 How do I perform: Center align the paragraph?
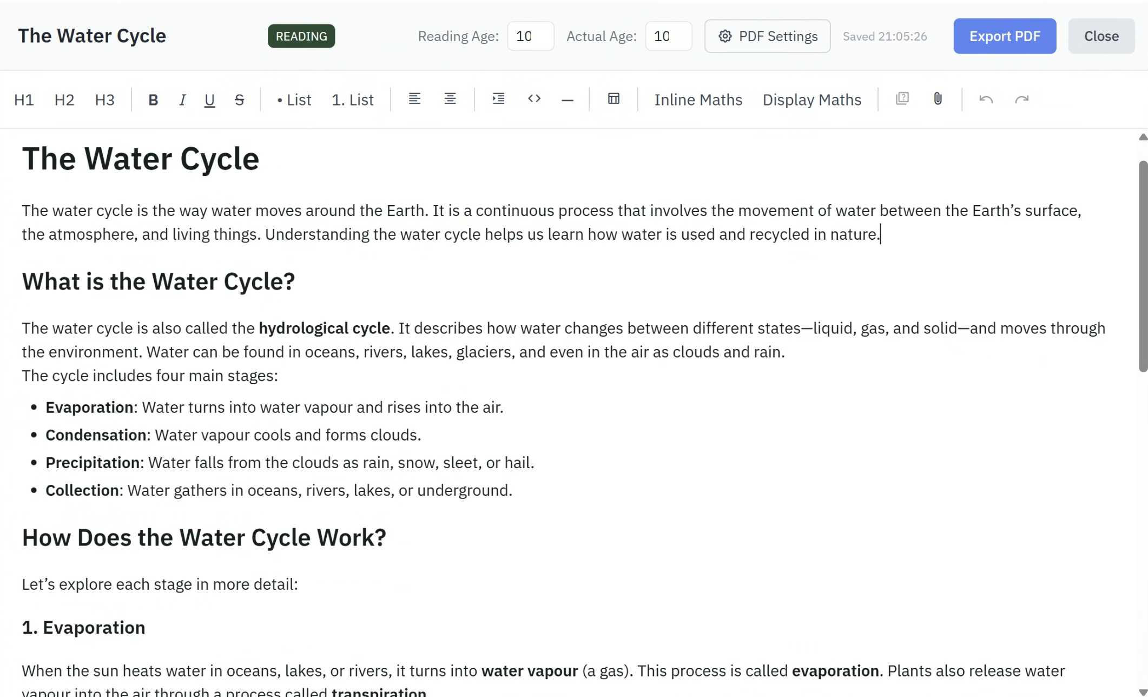tap(450, 99)
